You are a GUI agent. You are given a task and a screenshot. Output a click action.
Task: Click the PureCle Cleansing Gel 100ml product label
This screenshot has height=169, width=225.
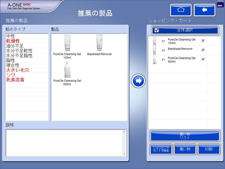click(x=67, y=56)
